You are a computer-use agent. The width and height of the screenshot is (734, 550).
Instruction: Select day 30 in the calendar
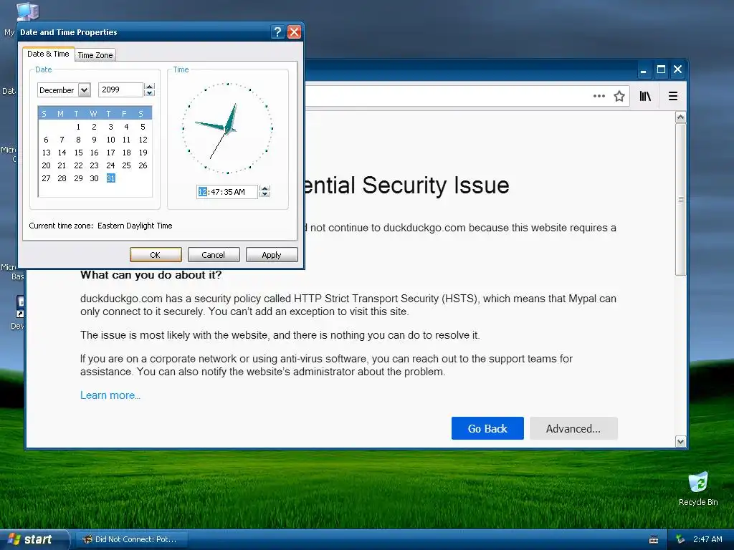tap(94, 178)
